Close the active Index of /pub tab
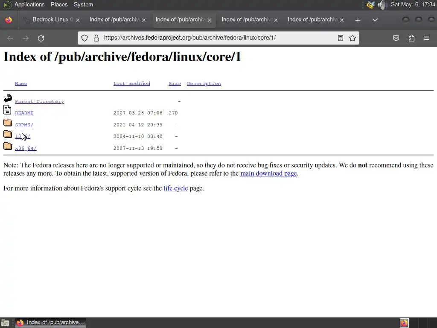The width and height of the screenshot is (437, 328). [210, 20]
